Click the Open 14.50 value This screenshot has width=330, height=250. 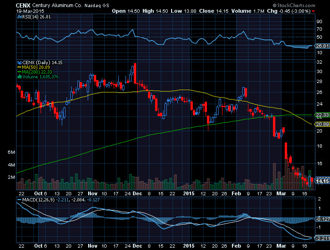(126, 11)
